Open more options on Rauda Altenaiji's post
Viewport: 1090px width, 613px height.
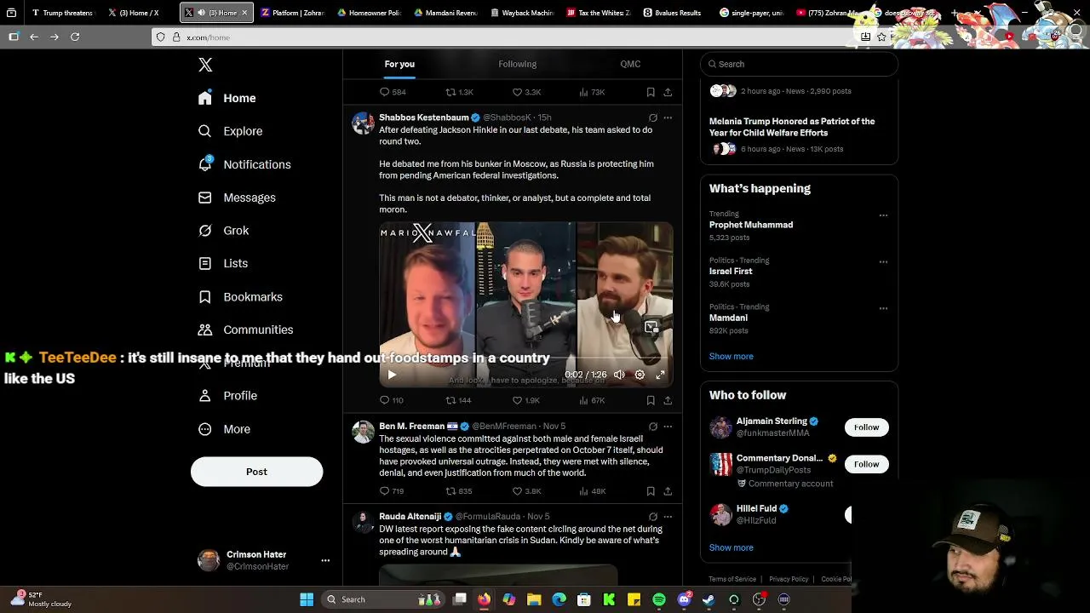pyautogui.click(x=668, y=517)
